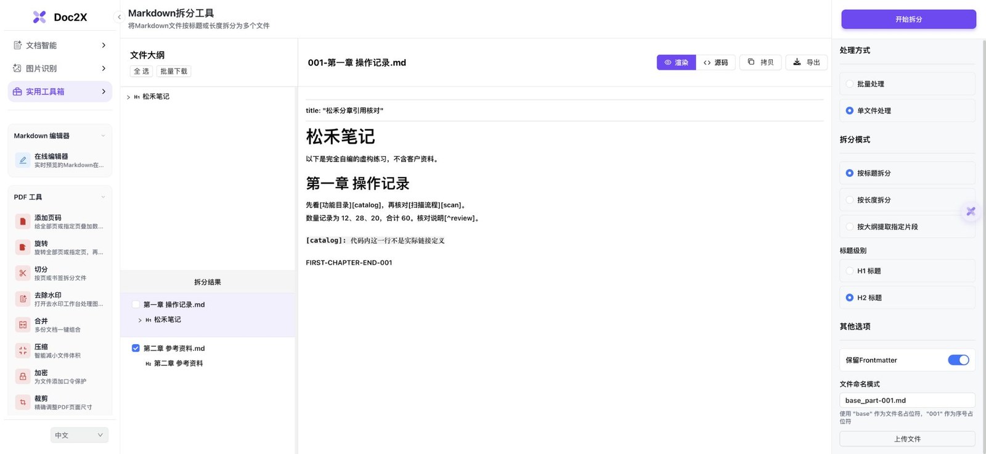The image size is (986, 454).
Task: Switch to the 渲染 view tab
Action: 676,62
